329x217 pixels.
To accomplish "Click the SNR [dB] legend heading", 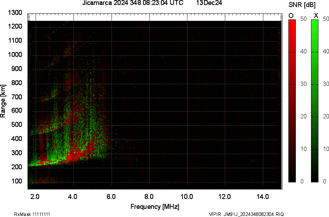I will click(302, 5).
